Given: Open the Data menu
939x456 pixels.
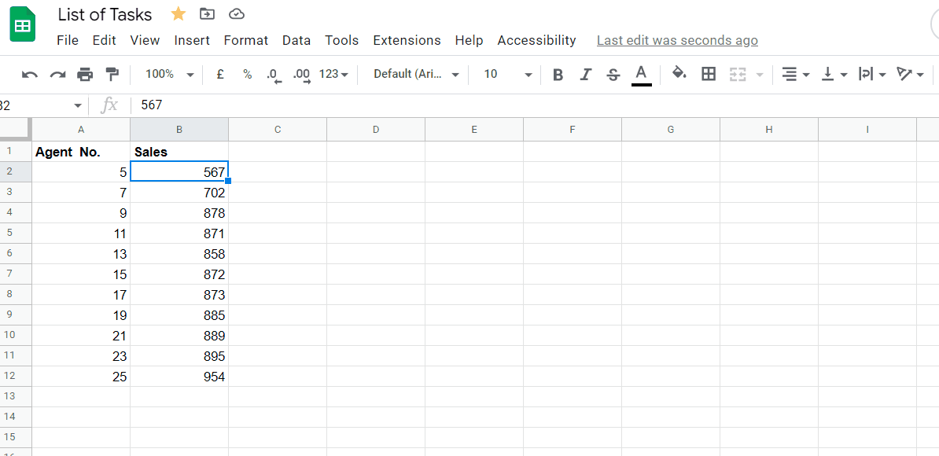Looking at the screenshot, I should pyautogui.click(x=296, y=40).
